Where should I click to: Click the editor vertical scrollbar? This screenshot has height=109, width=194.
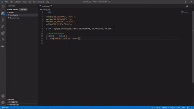tap(193, 47)
